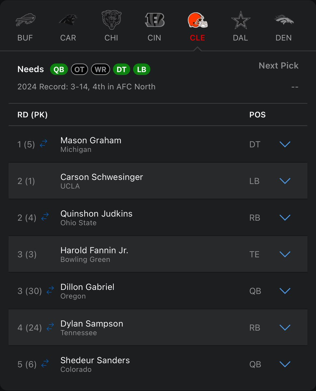Expand Shedeur Sanders pick details
Screen dimensions: 316x391
pyautogui.click(x=285, y=364)
